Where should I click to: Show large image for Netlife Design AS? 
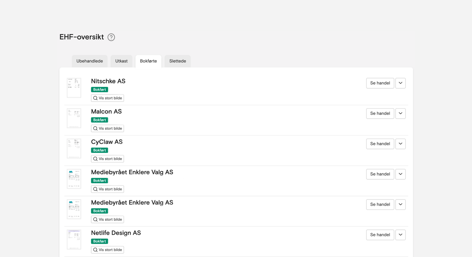point(107,250)
